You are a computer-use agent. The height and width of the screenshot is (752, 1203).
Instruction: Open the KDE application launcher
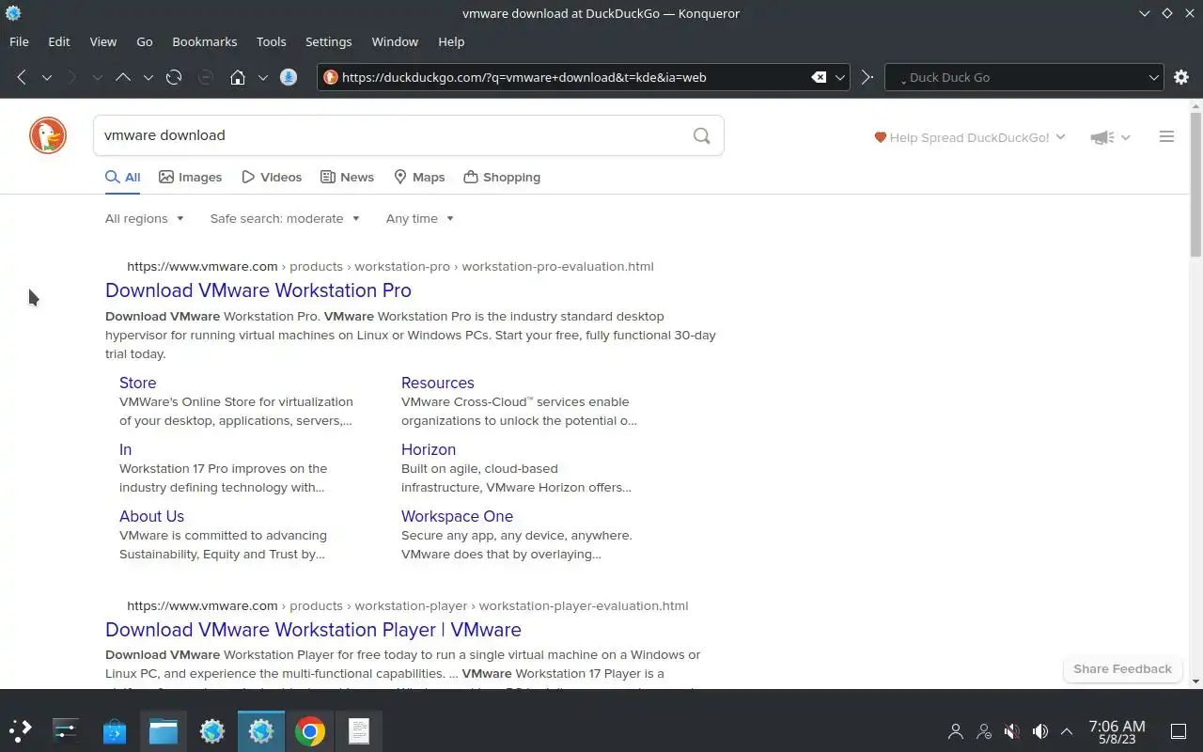21,730
